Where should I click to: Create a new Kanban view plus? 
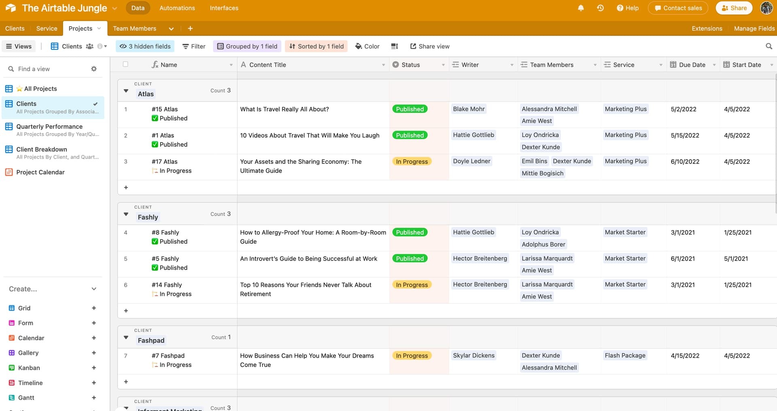(x=94, y=368)
